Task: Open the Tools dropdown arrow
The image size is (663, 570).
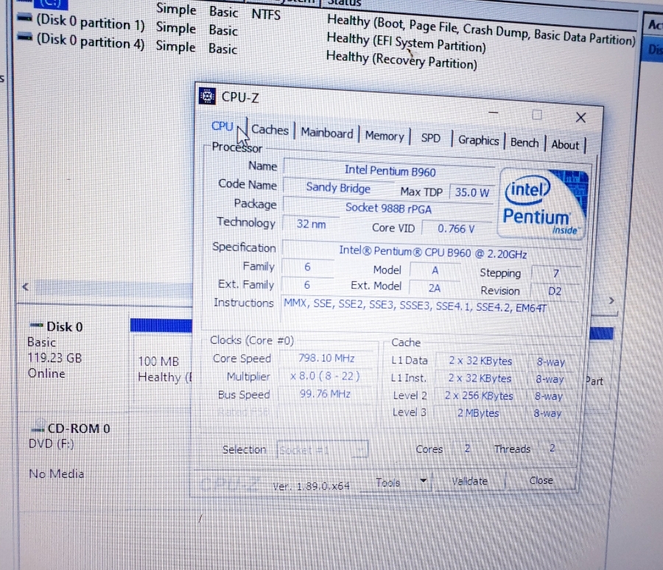Action: (423, 482)
